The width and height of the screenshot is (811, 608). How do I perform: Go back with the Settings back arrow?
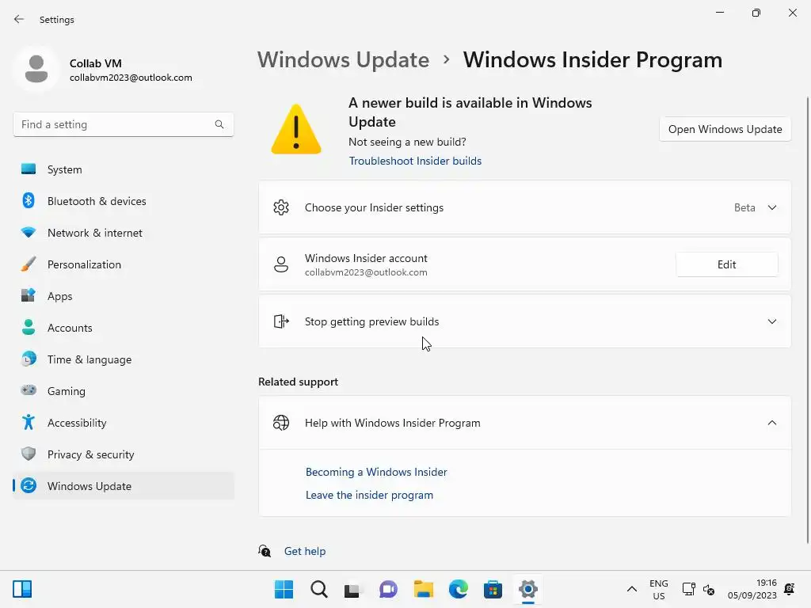pyautogui.click(x=19, y=19)
